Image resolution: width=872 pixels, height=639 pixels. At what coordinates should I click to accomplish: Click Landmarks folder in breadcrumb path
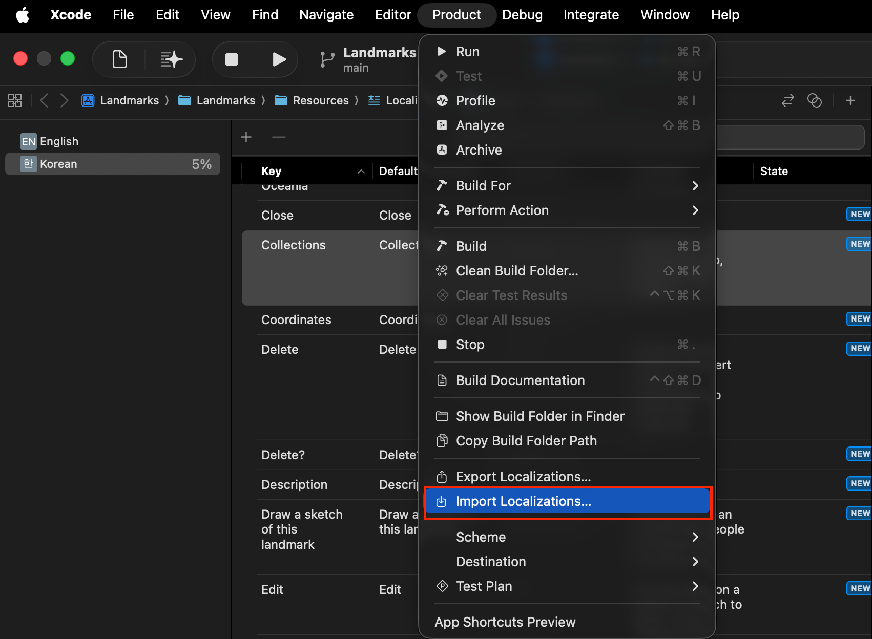(217, 100)
